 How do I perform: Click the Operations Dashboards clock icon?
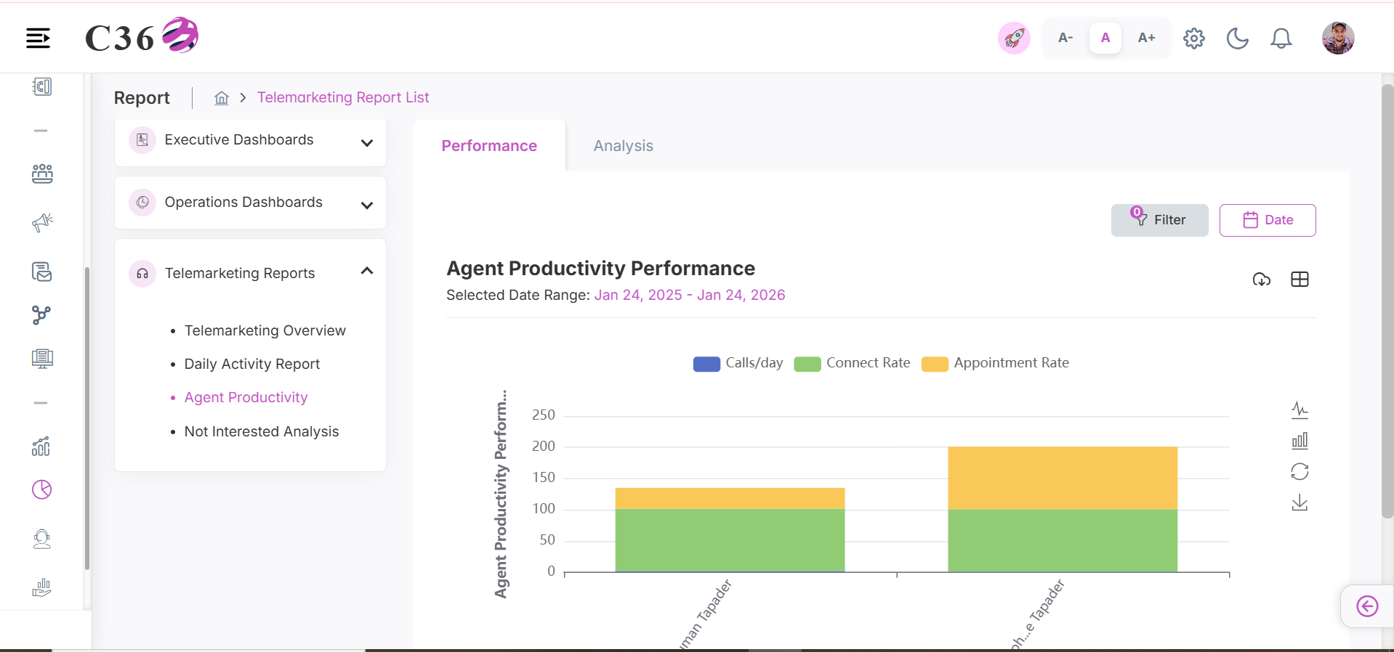142,203
